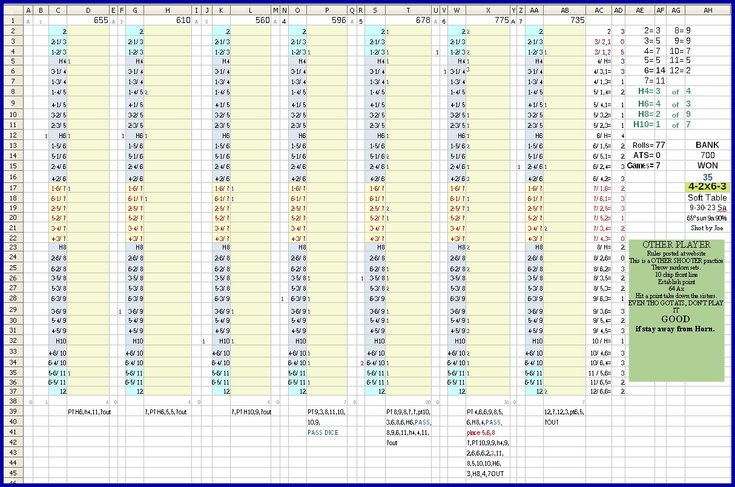Click the '6/ H=' cell in column AC

tap(599, 136)
